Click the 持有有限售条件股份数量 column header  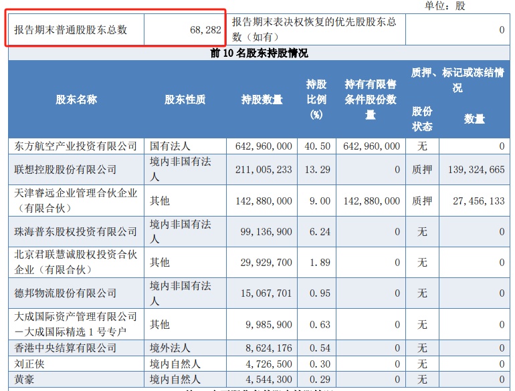pos(371,99)
